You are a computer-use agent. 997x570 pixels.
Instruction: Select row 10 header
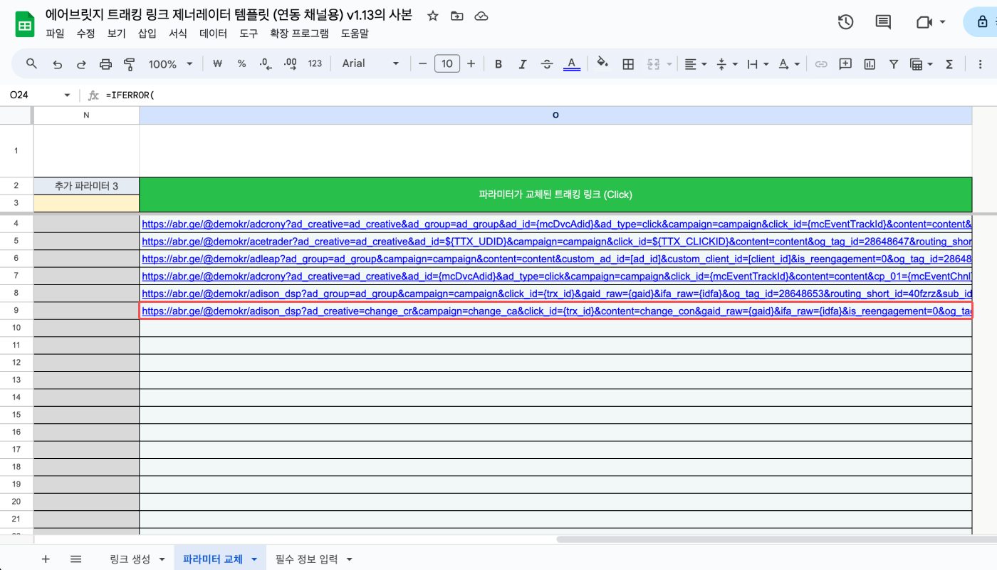[16, 328]
